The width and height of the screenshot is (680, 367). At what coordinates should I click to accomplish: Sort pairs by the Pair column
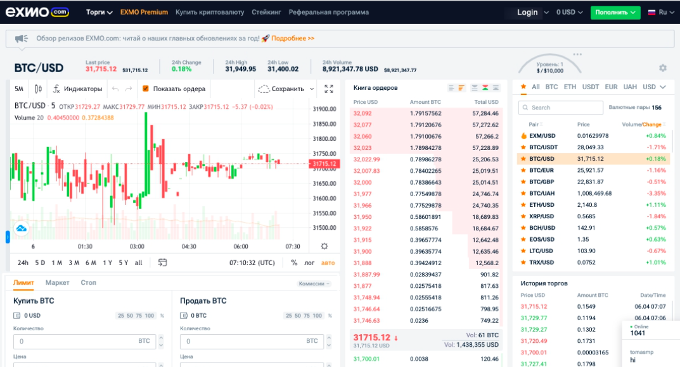tap(536, 125)
